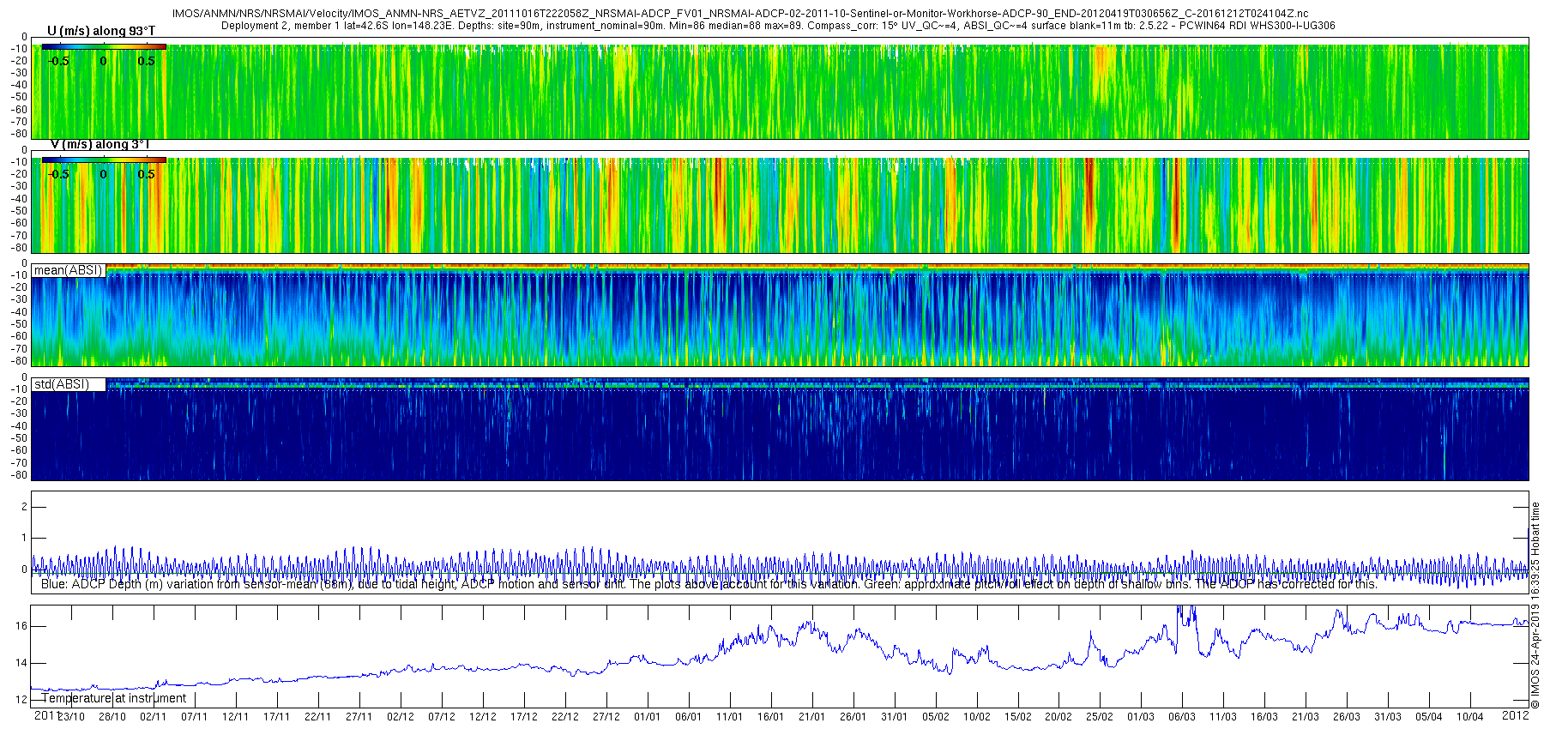Viewport: 1544px width, 729px height.
Task: Click the 1 tick on depth variation axis
Action: [25, 538]
